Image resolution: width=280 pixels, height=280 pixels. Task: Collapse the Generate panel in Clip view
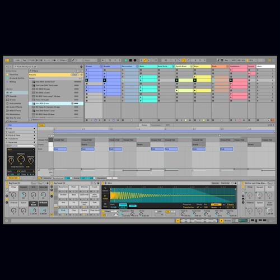point(21,142)
